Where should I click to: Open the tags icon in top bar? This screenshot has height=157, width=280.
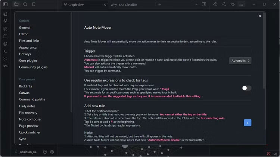233,4
